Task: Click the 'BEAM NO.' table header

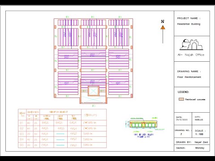Action: pyautogui.click(x=22, y=114)
